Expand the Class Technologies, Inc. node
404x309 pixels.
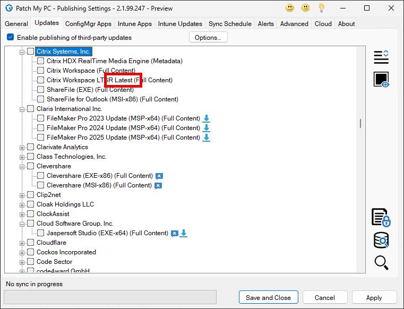[x=22, y=157]
